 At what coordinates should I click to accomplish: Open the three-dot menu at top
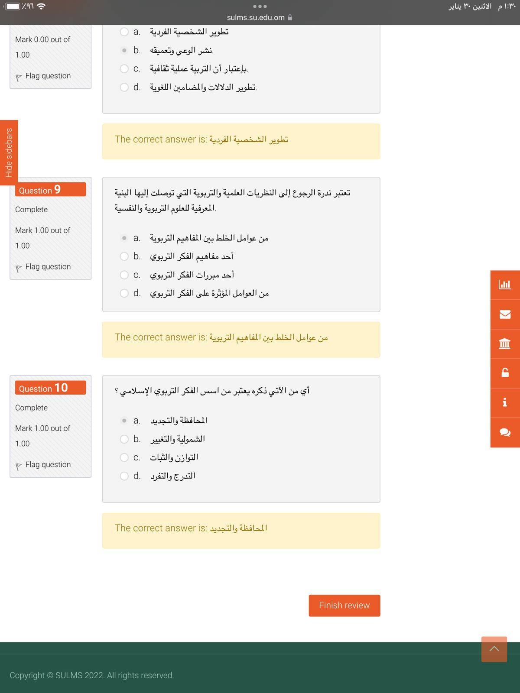[260, 6]
